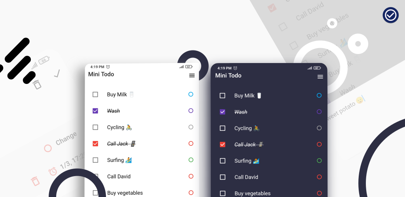Tick the Surfing checkbox in light phone
405x197 pixels.
95,160
